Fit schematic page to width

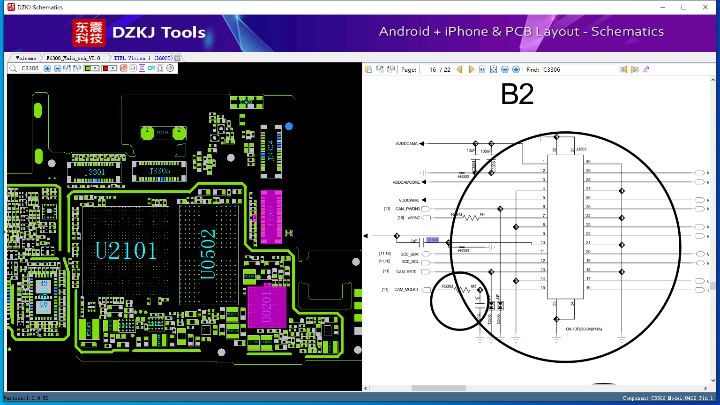tap(482, 69)
